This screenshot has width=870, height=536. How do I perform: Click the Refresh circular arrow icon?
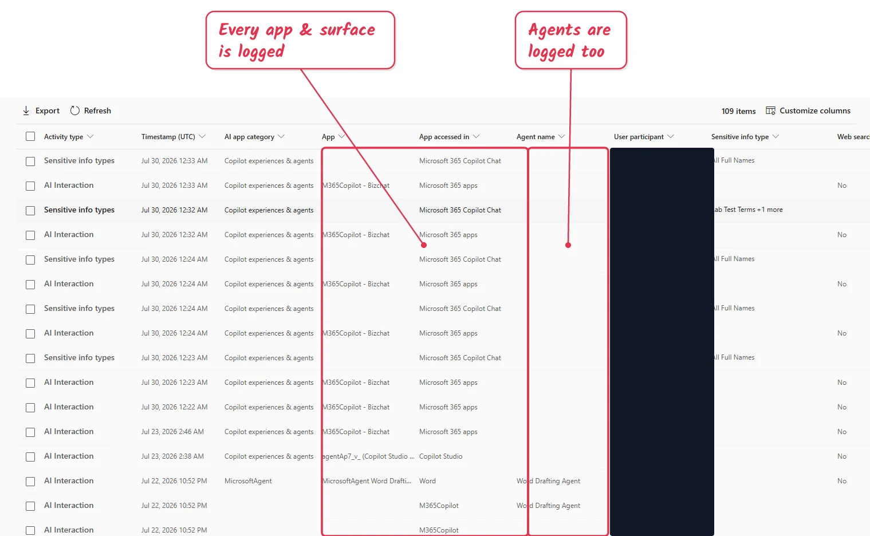click(x=74, y=111)
